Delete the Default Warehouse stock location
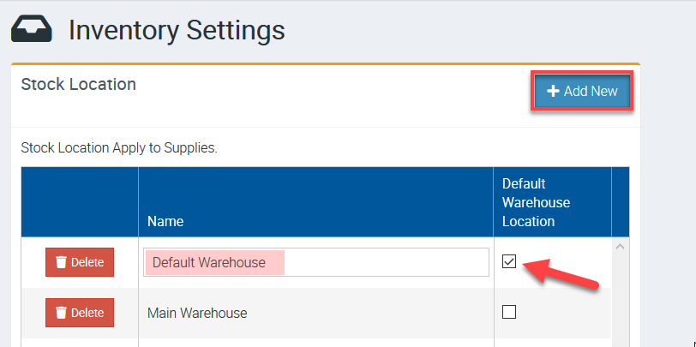 tap(80, 262)
